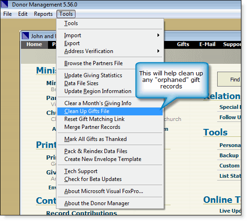Open About the Donor Manager

[97, 203]
